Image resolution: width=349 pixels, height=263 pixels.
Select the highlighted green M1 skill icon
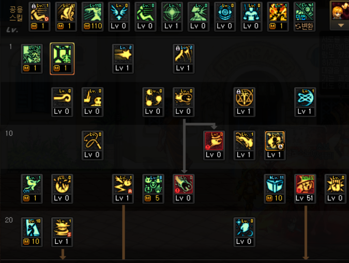click(x=62, y=59)
